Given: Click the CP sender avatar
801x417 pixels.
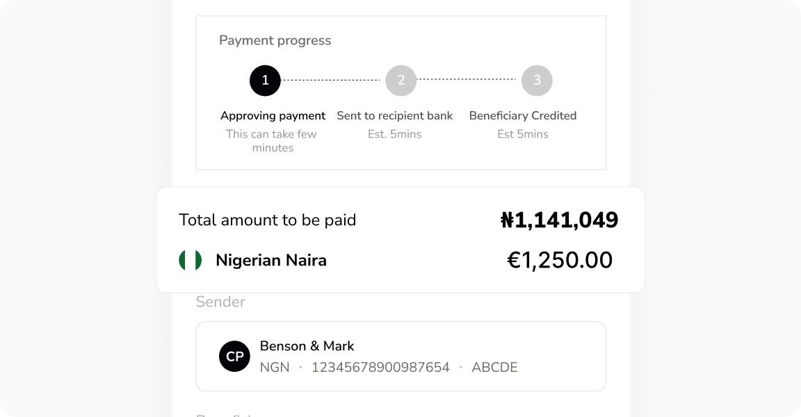Looking at the screenshot, I should tap(234, 357).
